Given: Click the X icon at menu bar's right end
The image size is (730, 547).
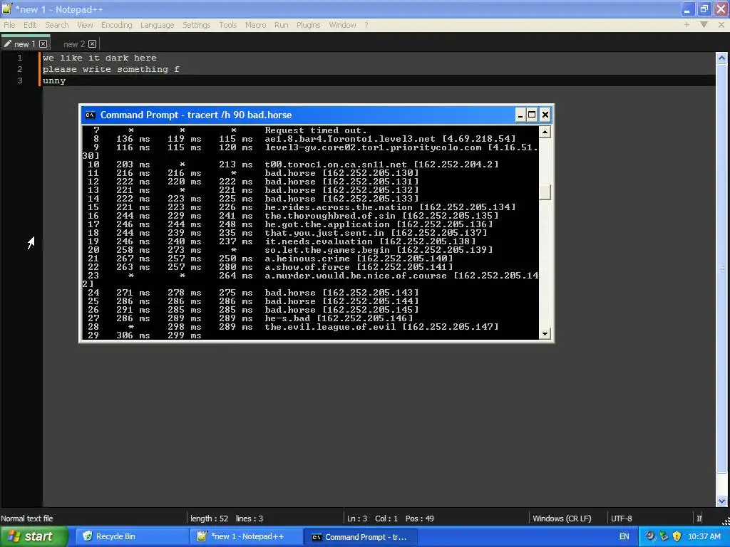Looking at the screenshot, I should click(721, 25).
